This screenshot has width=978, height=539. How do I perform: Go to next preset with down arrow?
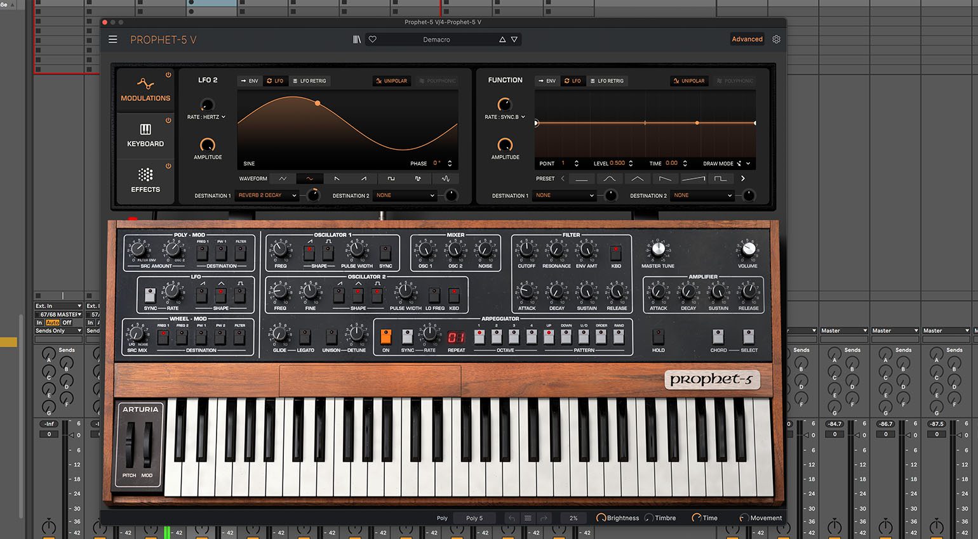(514, 39)
